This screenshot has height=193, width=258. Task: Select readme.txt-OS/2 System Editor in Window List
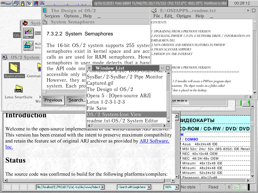click(x=127, y=121)
